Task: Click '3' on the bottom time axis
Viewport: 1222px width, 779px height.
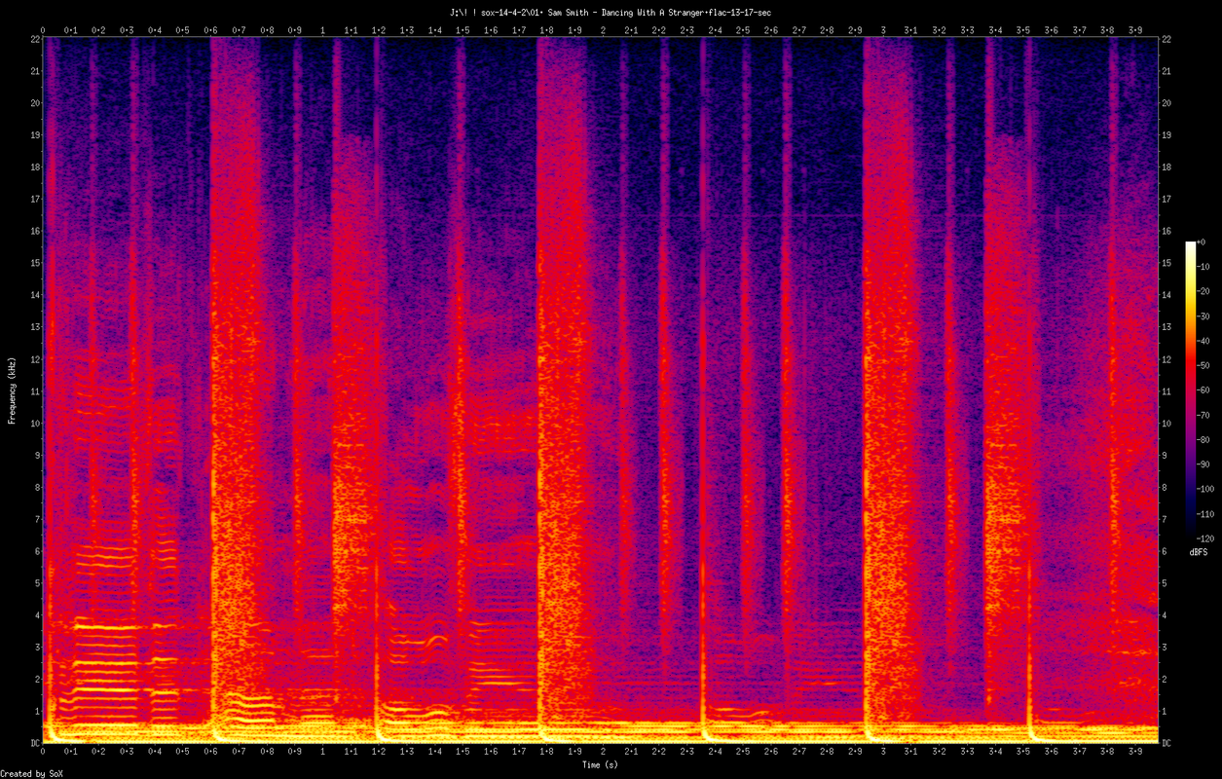Action: pyautogui.click(x=883, y=753)
